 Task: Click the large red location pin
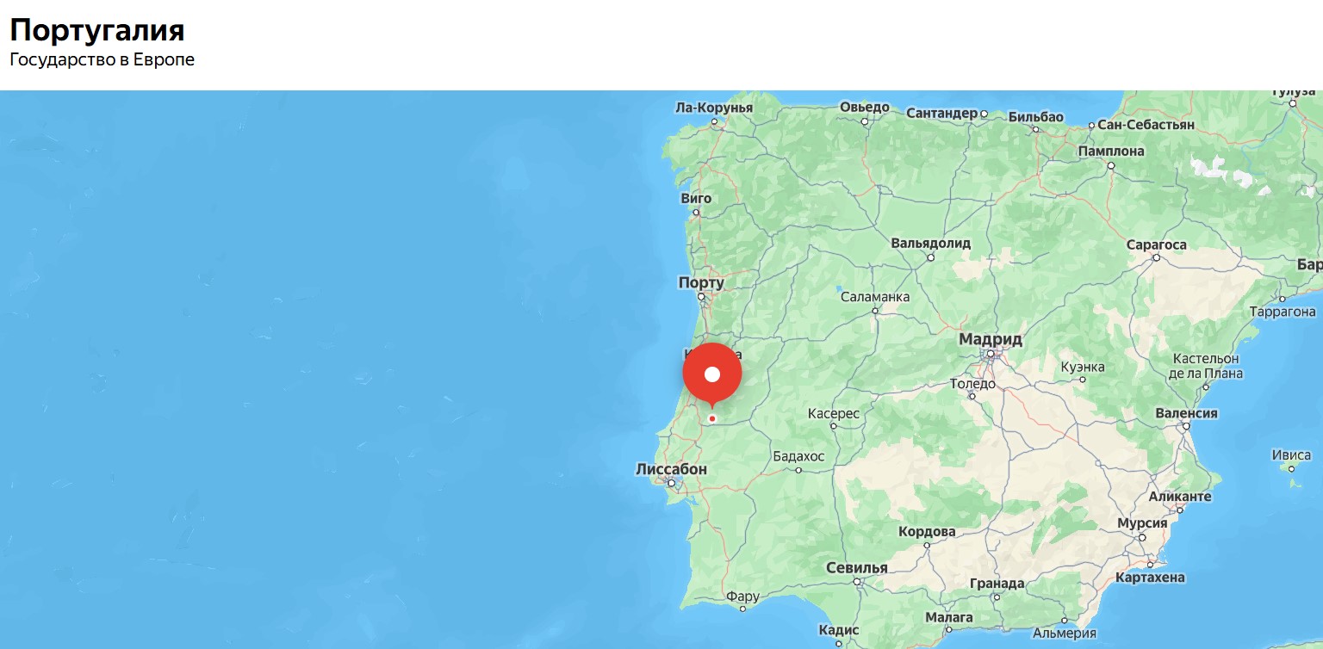tap(712, 375)
